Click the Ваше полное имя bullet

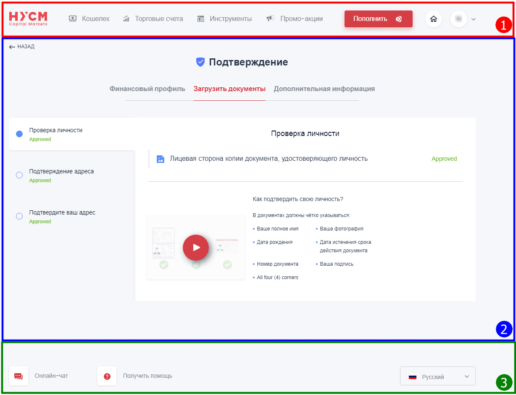click(278, 229)
